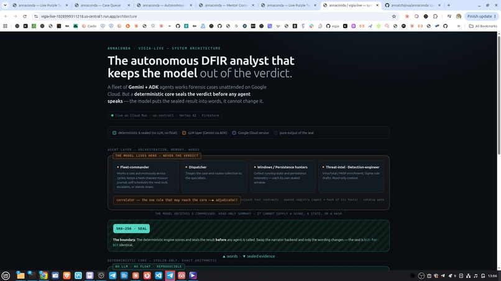Click the page's vertical scrollbar
501x281 pixels.
(499, 96)
